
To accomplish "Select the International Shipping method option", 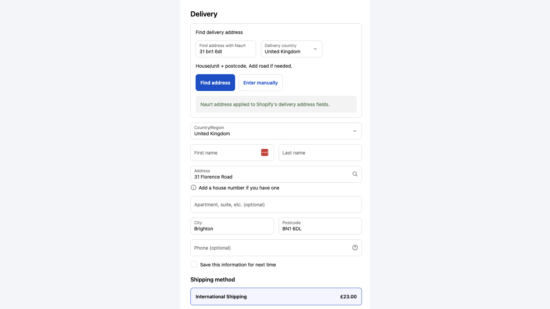I will coord(276,296).
